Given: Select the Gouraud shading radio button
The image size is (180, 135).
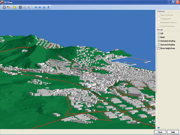Looking at the screenshot, I should (x=159, y=44).
